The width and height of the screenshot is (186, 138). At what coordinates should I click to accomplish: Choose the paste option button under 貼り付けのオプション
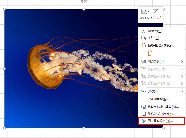click(x=151, y=53)
